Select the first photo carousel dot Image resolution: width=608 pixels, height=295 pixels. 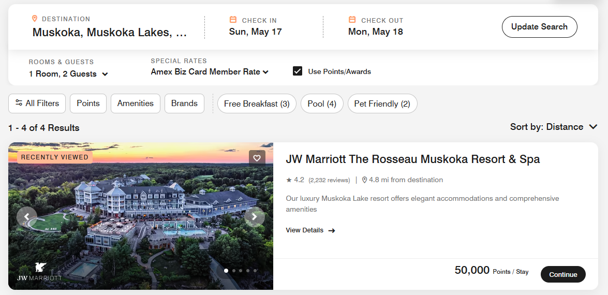pyautogui.click(x=226, y=271)
